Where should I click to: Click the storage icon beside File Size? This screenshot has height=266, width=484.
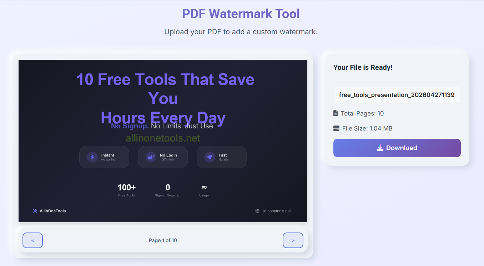(336, 128)
